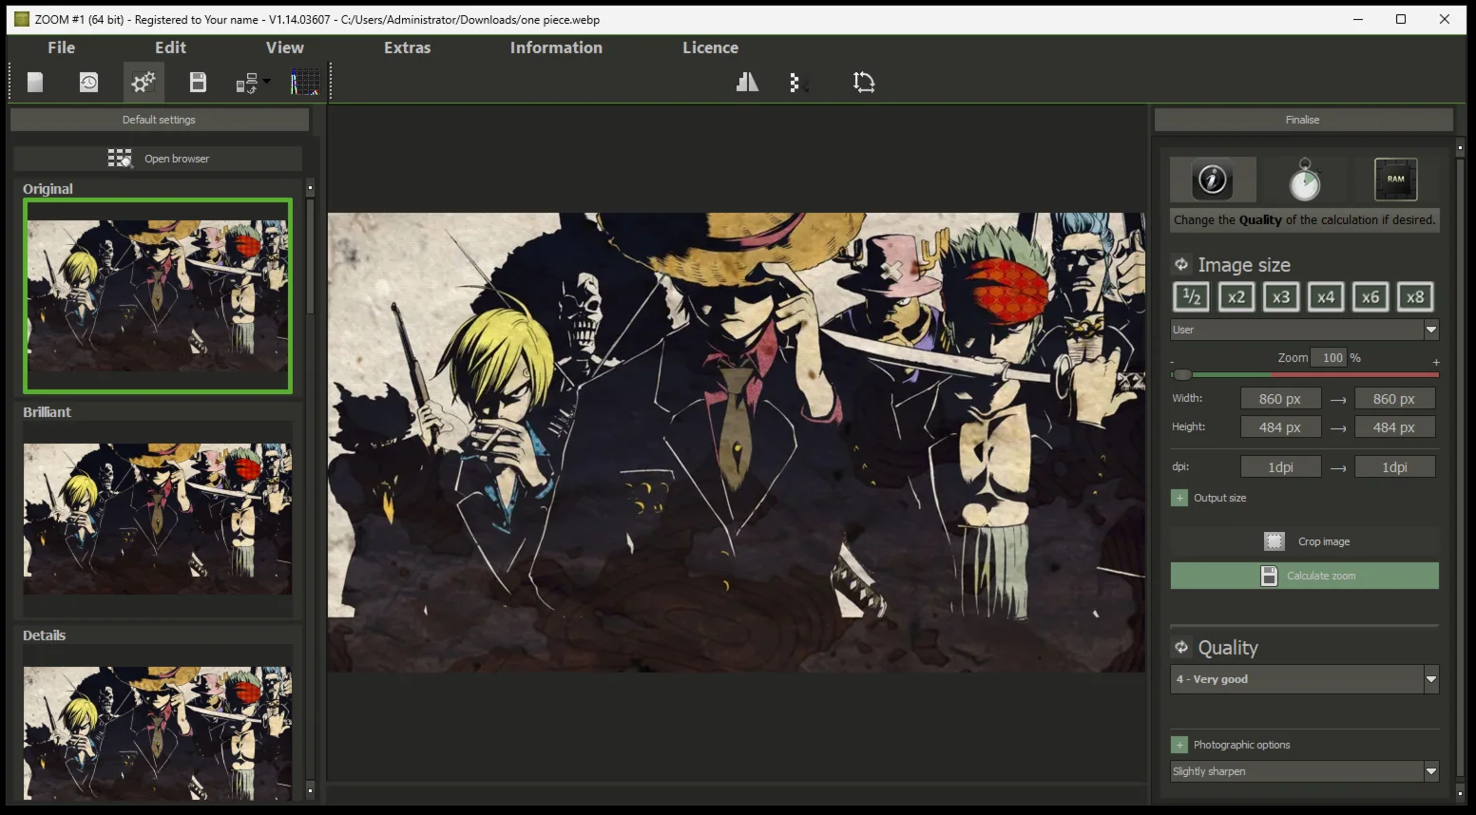This screenshot has width=1476, height=815.
Task: Expand the Photographic options section
Action: click(x=1179, y=745)
